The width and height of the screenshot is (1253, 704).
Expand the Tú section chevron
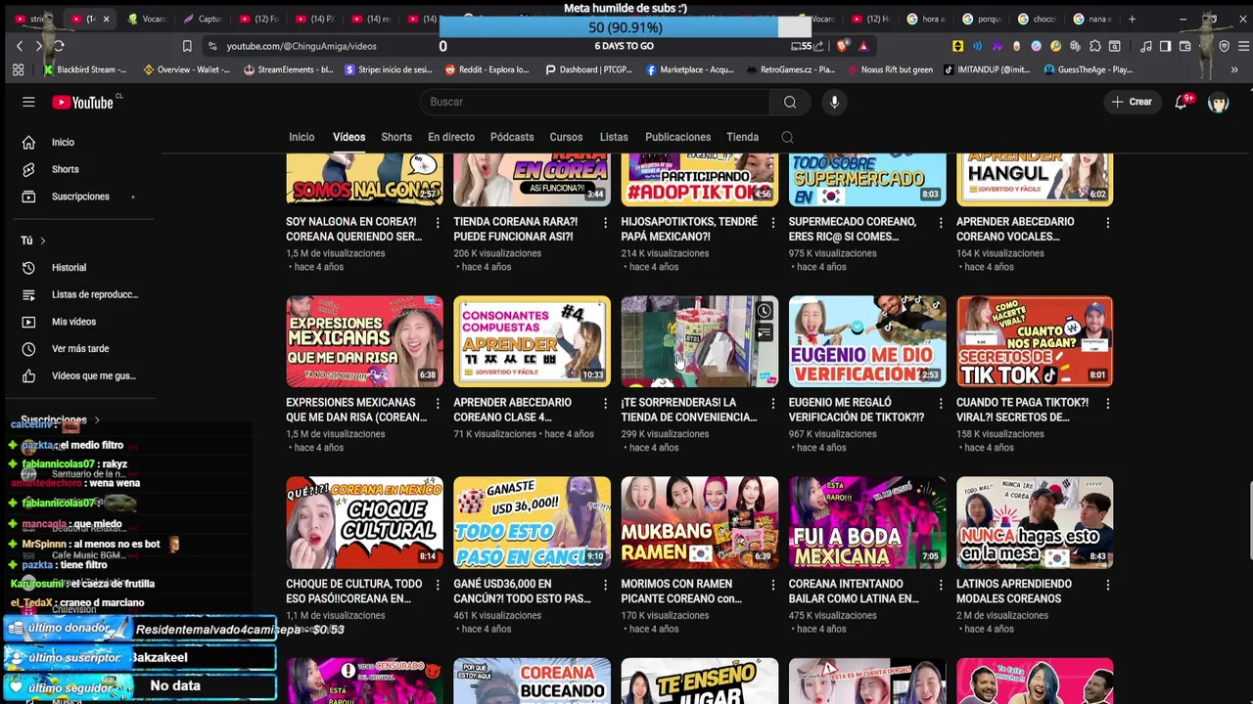pyautogui.click(x=42, y=241)
